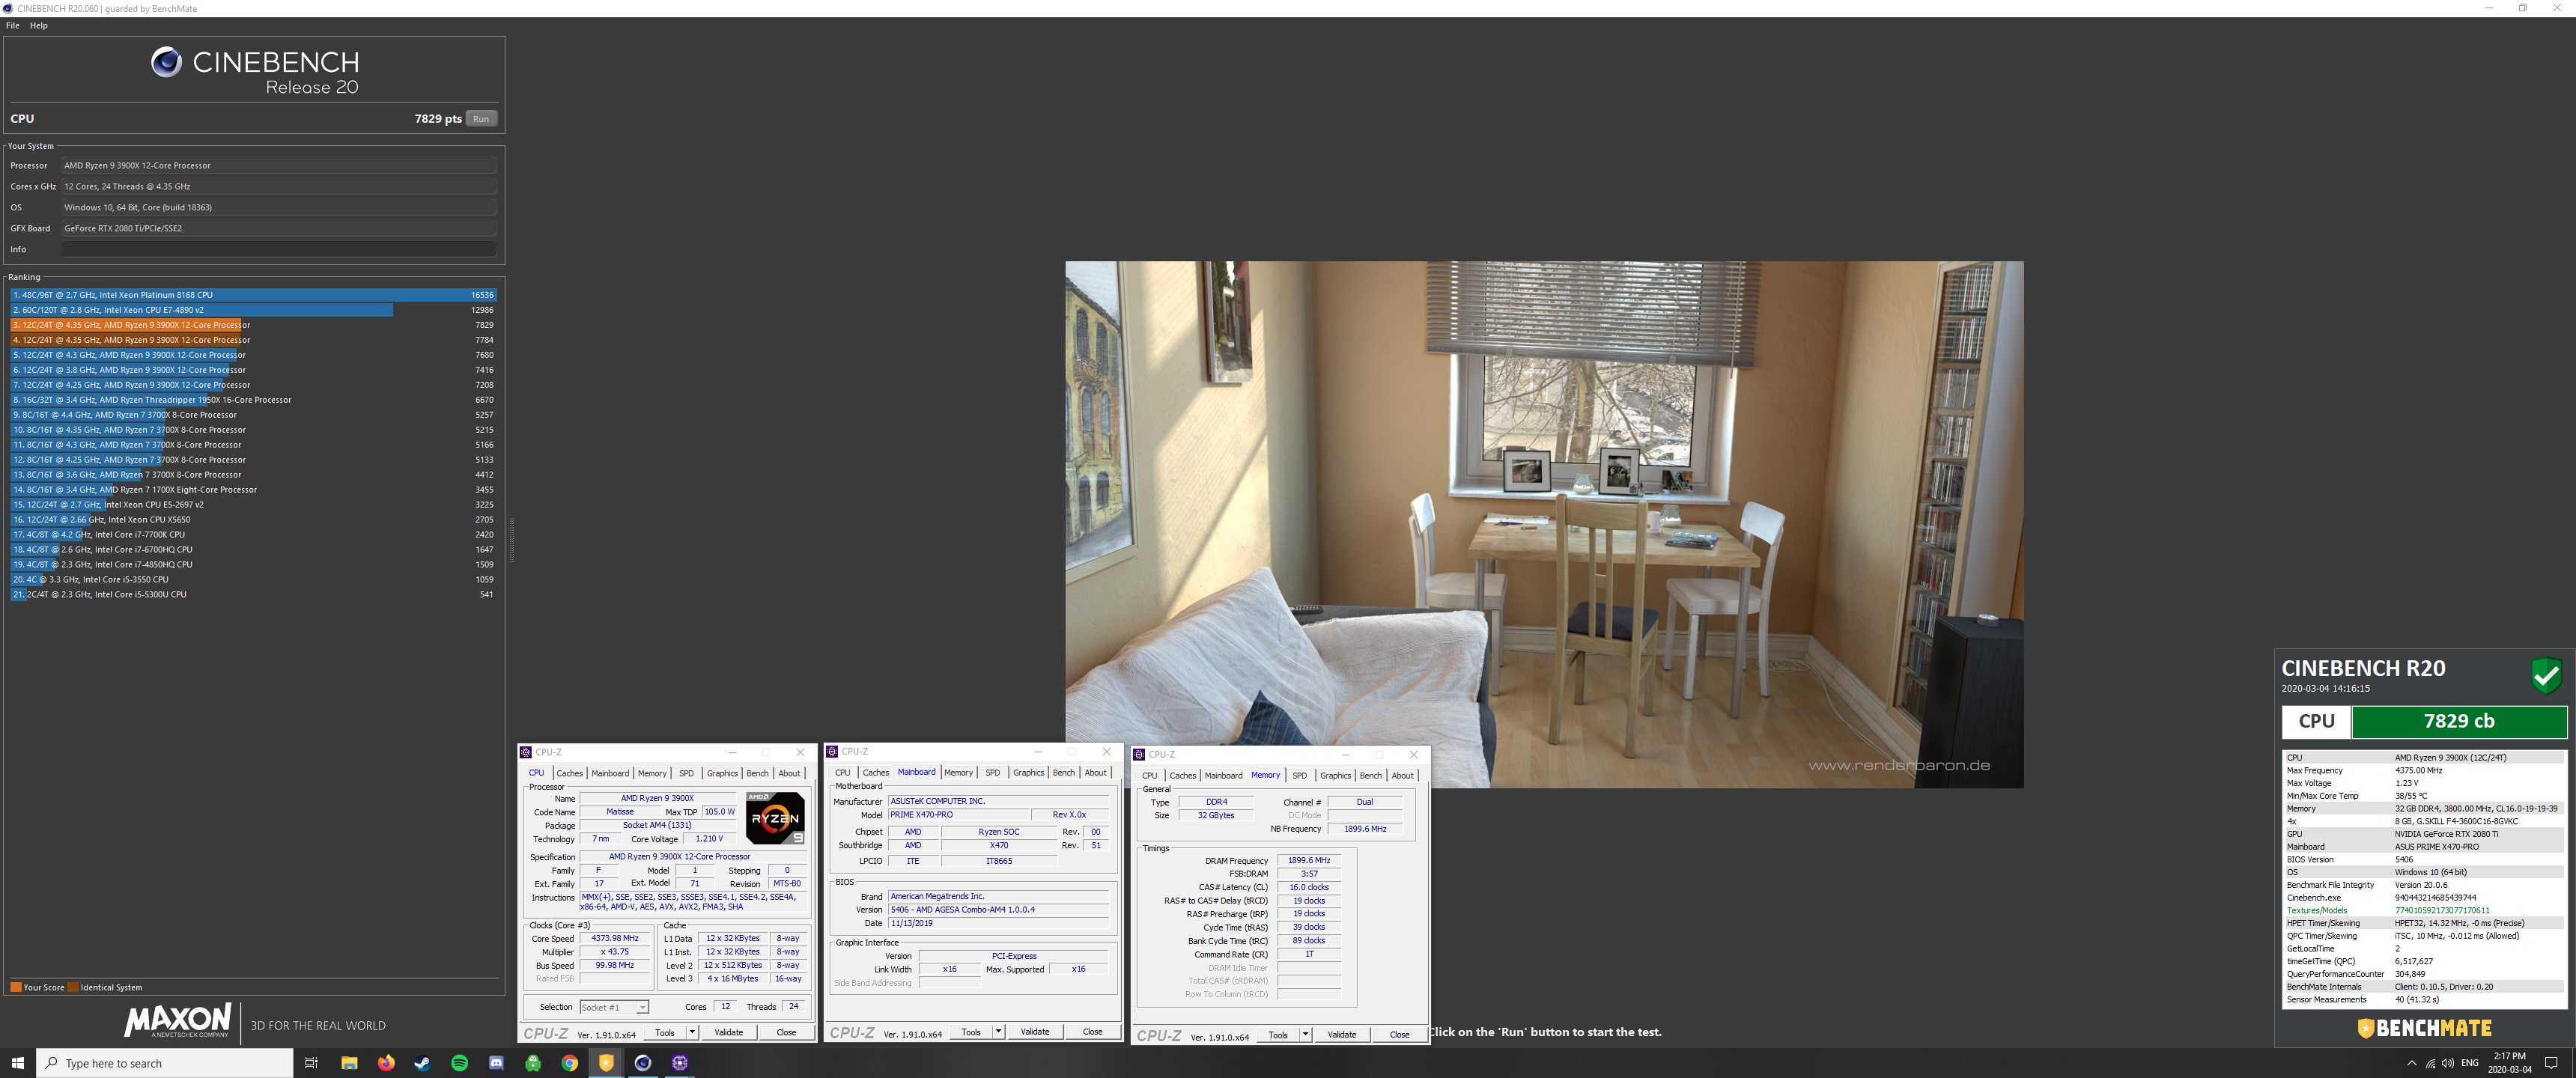Select ranking row Xeon CPU E7-4890 v2
The width and height of the screenshot is (2576, 1078).
click(x=254, y=310)
